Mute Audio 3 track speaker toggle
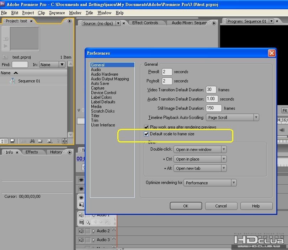 point(81,240)
